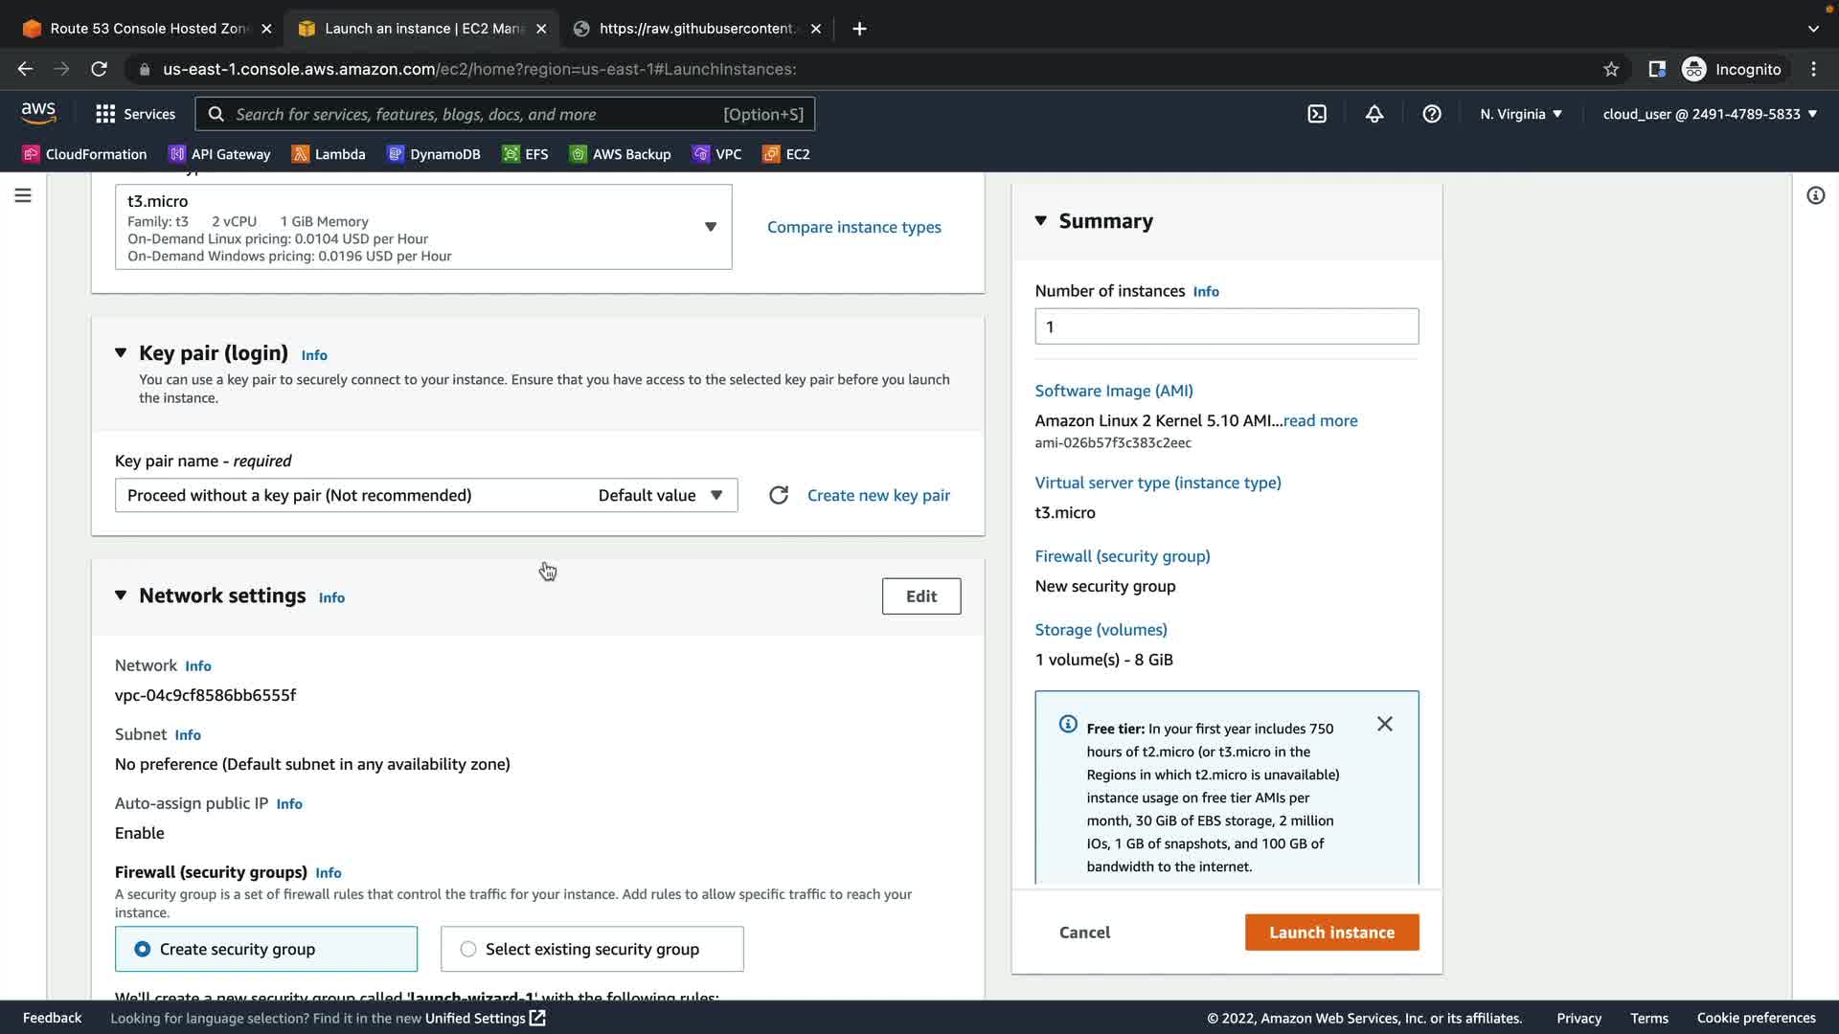Open the Lambda bookmark shortcut
1839x1034 pixels.
[x=329, y=154]
